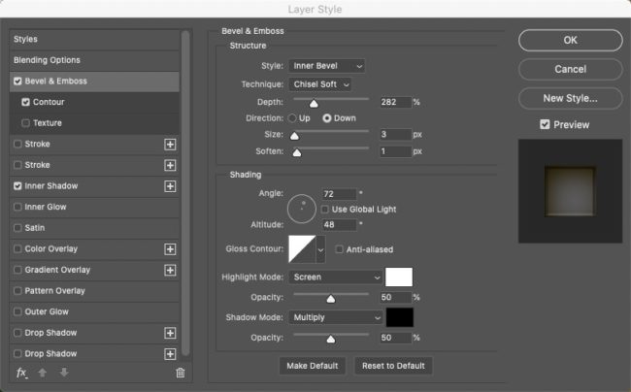Click the Size field showing 3
Image resolution: width=631 pixels, height=392 pixels.
click(x=395, y=134)
